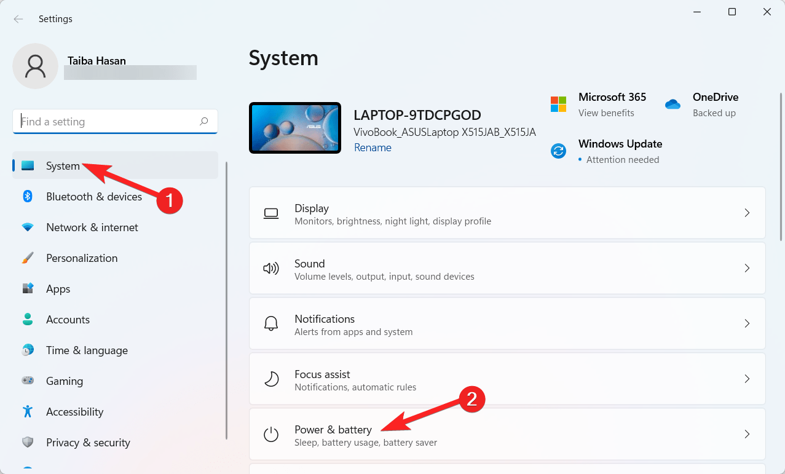The width and height of the screenshot is (785, 474).
Task: Open Accessibility settings
Action: point(116,411)
